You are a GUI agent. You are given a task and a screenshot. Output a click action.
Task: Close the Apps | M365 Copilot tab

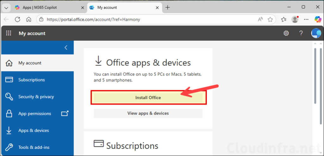click(83, 8)
